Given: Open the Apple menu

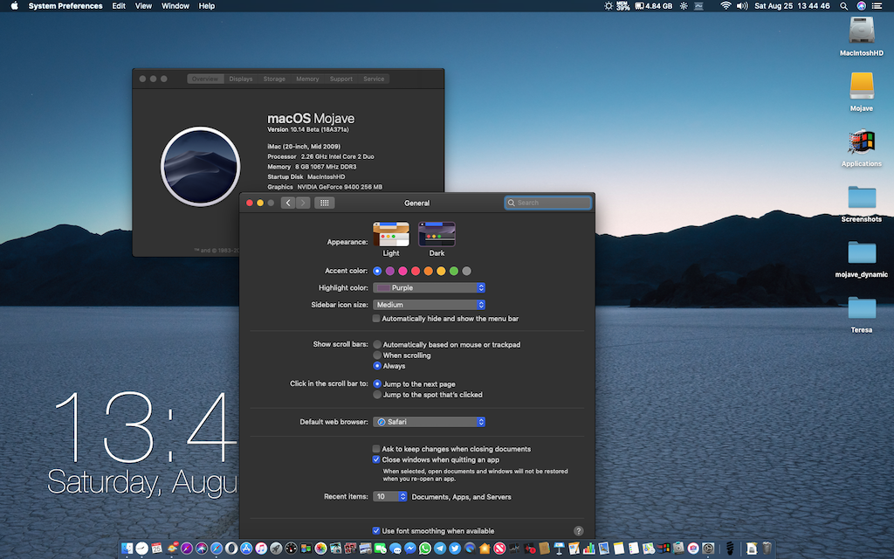Looking at the screenshot, I should coord(14,6).
